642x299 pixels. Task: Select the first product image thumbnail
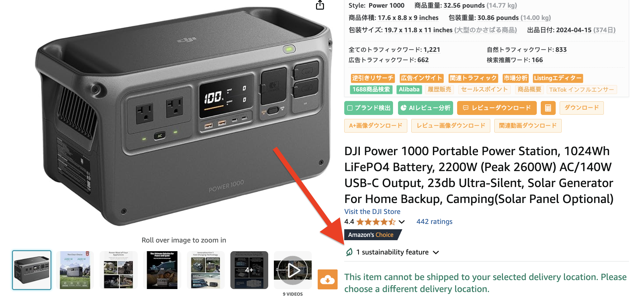coord(32,270)
